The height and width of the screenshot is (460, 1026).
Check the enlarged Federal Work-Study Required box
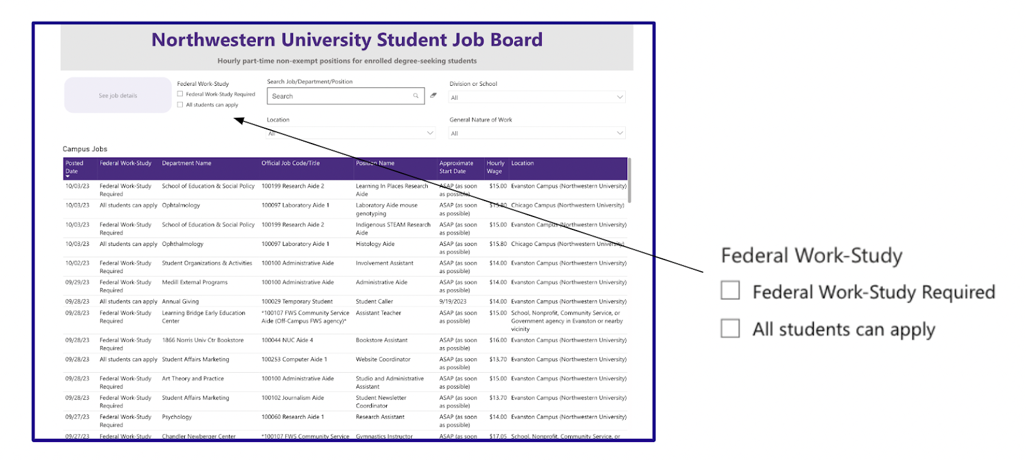[730, 290]
